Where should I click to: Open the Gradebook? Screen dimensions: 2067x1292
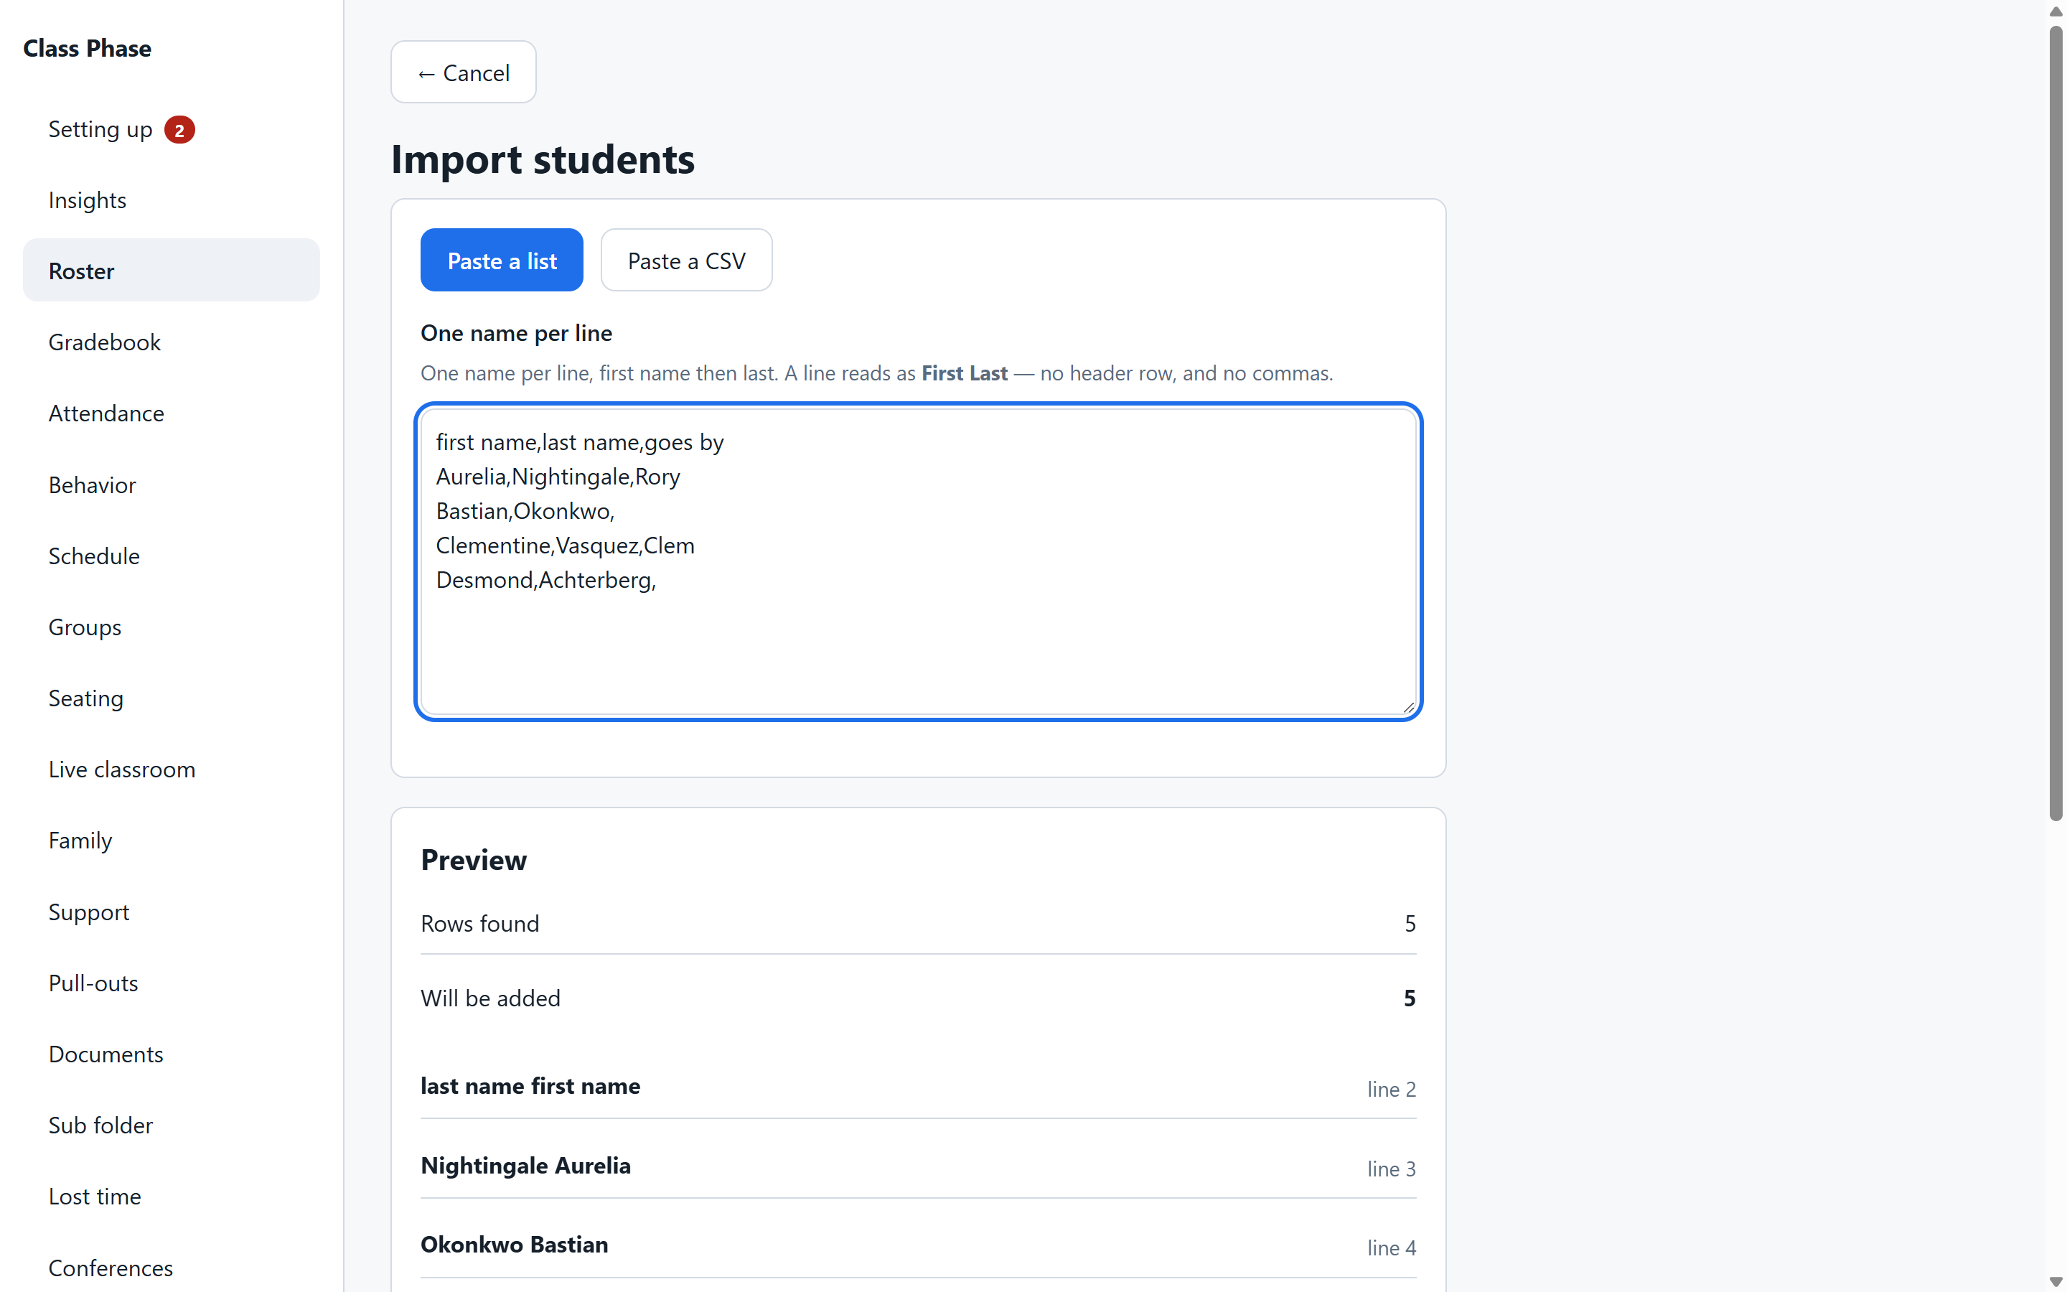(171, 342)
